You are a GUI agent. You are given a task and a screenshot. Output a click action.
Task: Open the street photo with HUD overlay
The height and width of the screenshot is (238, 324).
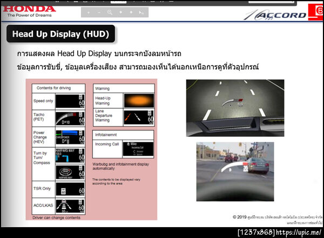(235, 171)
